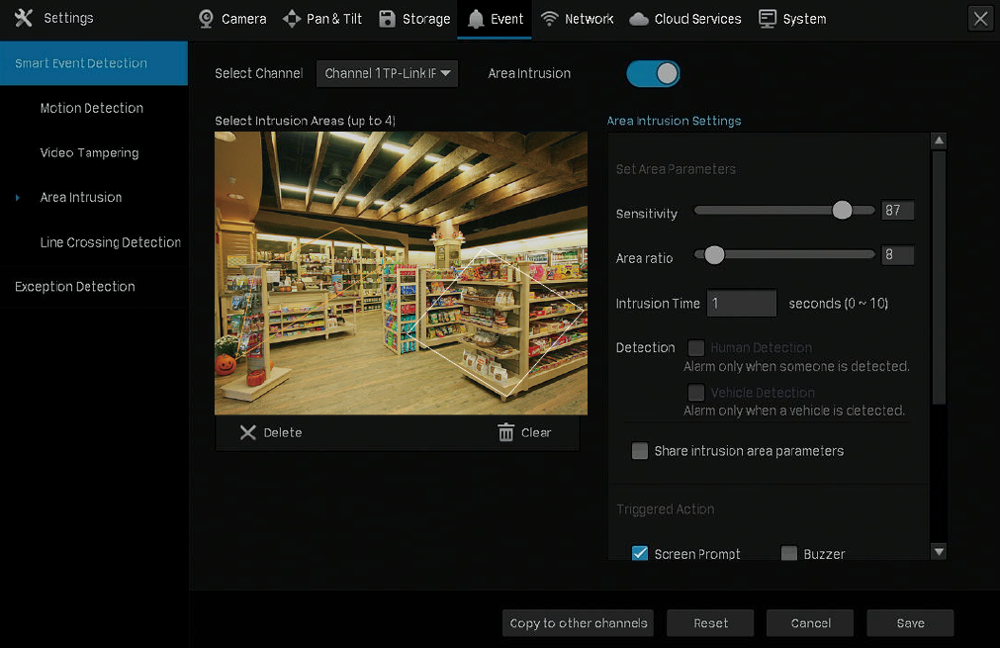Viewport: 1000px width, 648px height.
Task: Click the Settings wrench icon
Action: tap(24, 18)
